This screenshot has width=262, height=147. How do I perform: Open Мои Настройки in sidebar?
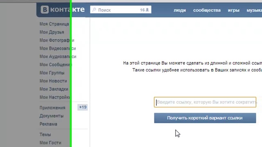(x=55, y=97)
